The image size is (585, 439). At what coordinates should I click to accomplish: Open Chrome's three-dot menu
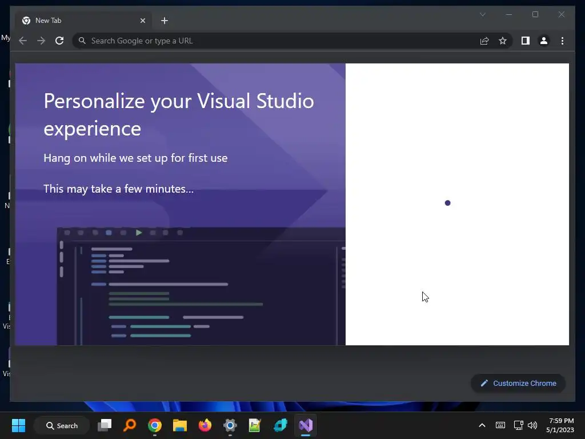pyautogui.click(x=562, y=41)
